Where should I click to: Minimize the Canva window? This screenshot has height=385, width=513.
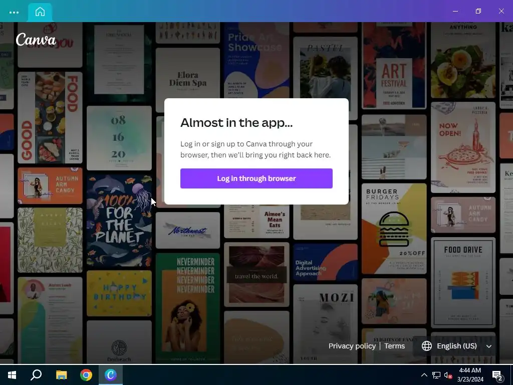[x=455, y=11]
